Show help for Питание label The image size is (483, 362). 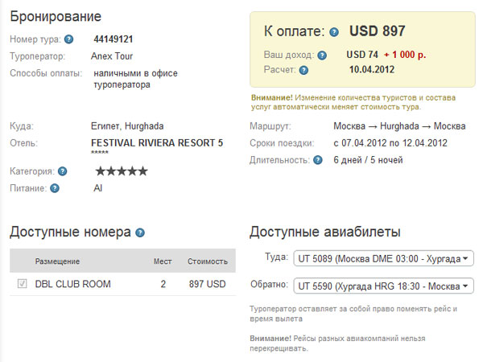coord(55,188)
